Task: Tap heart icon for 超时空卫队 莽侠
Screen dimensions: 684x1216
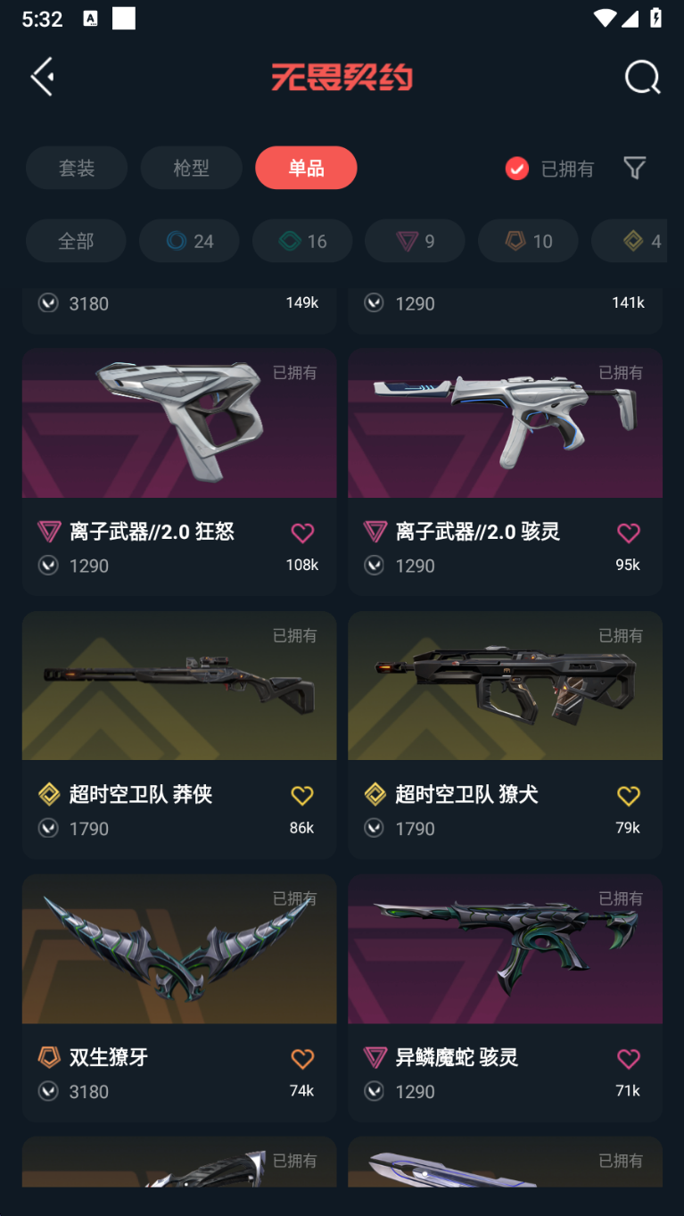Action: tap(302, 795)
